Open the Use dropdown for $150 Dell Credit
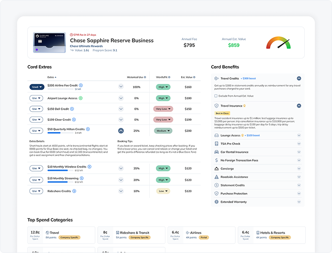Image resolution: width=332 pixels, height=253 pixels. click(36, 109)
